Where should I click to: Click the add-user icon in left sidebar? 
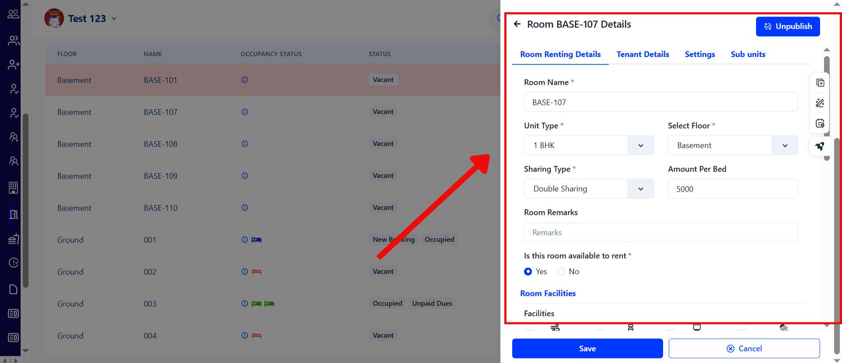pos(13,65)
